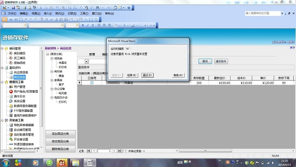Click the Save icon in the toolbar
Screen dimensions: 296x167
pos(13,8)
